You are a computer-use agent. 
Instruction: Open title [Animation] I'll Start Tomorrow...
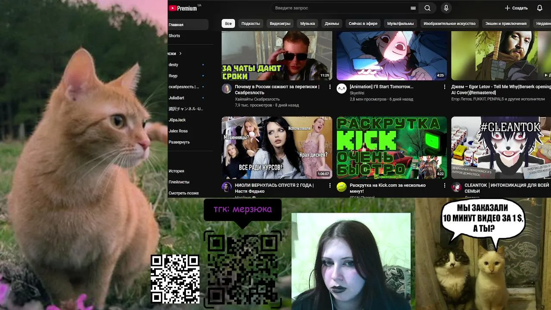pyautogui.click(x=381, y=87)
